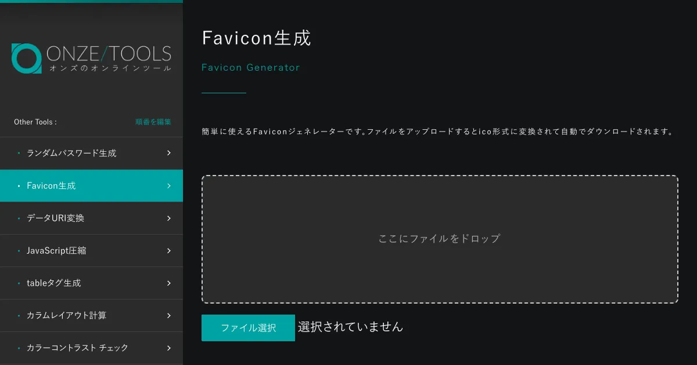
Task: Open the tableタグ生成 tool
Action: [x=53, y=283]
